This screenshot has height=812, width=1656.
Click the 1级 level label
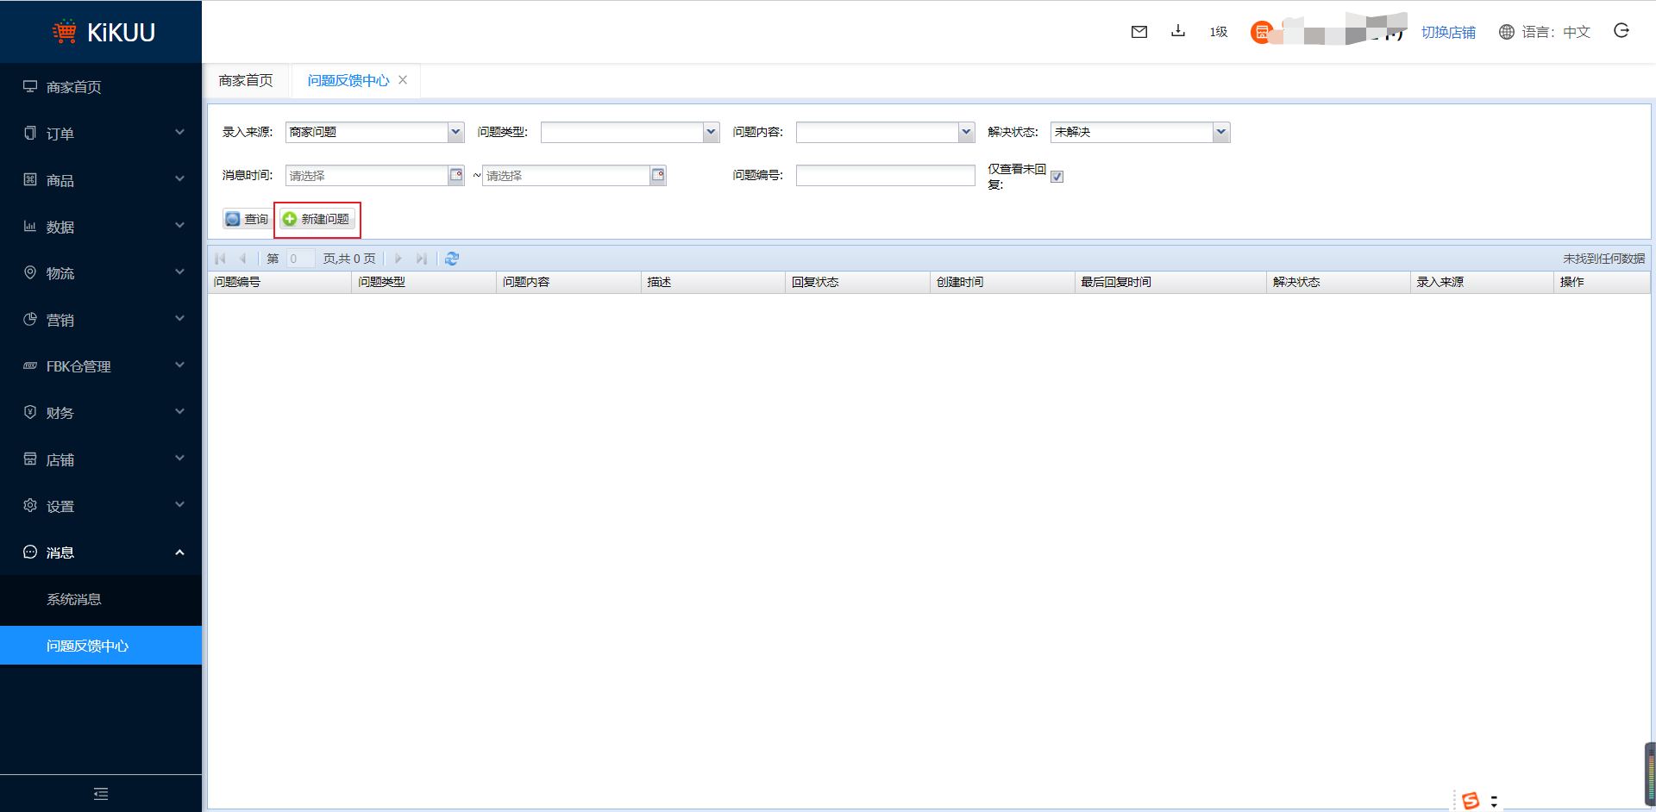(x=1218, y=32)
